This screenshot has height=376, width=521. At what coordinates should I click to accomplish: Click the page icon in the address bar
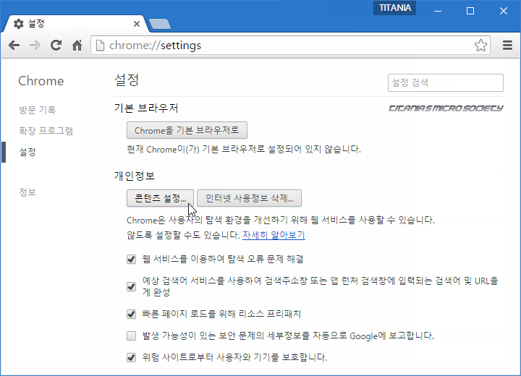pyautogui.click(x=100, y=45)
